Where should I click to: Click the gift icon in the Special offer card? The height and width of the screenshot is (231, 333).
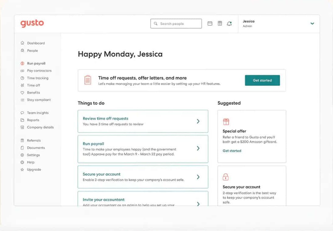pos(226,121)
